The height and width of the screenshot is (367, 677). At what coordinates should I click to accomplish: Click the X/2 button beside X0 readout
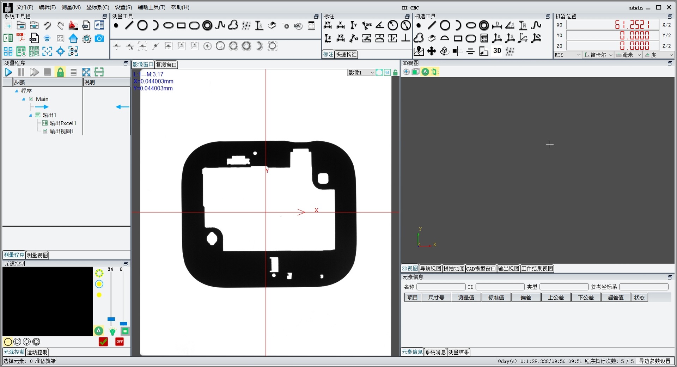tap(666, 25)
